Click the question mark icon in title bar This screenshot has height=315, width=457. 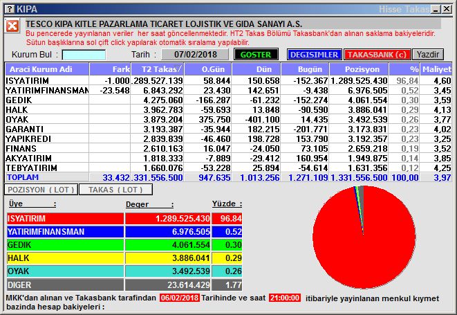pos(10,9)
